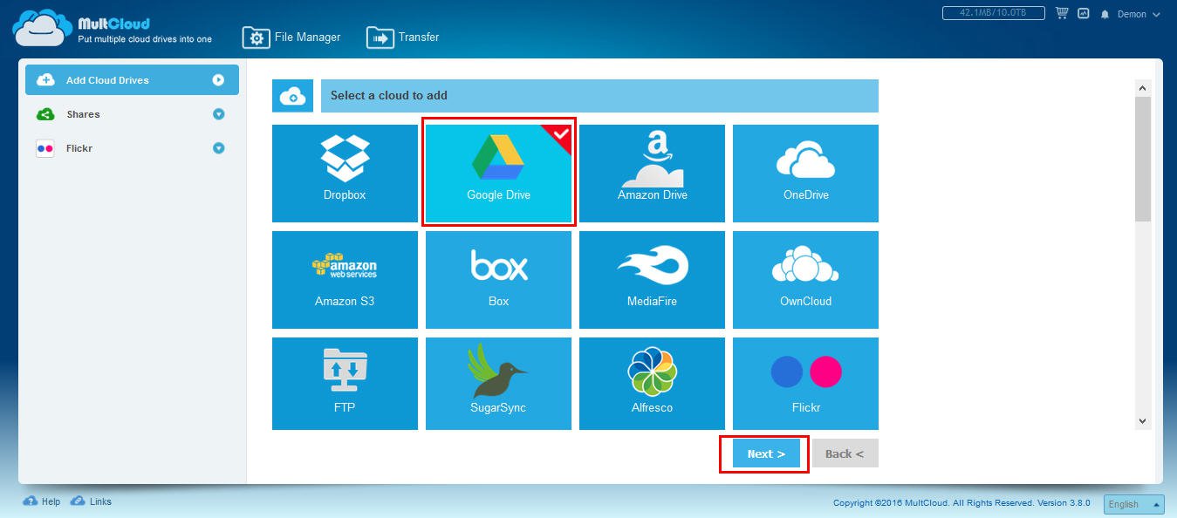The image size is (1177, 518).
Task: Click the scrollbar up arrow
Action: coord(1143,87)
